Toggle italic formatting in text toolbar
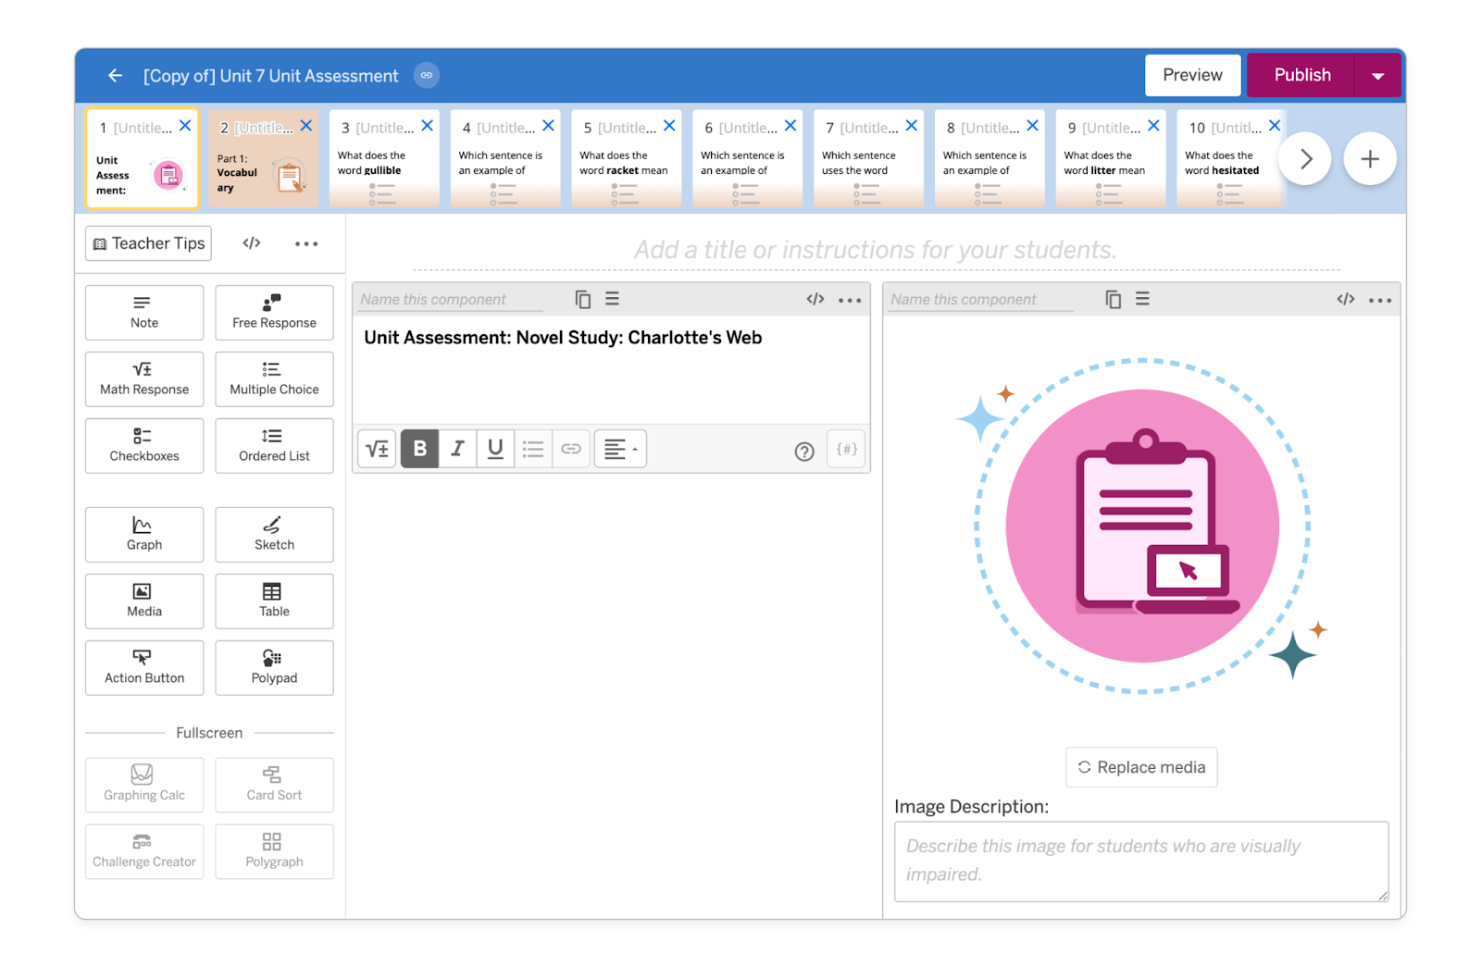Image resolution: width=1481 pixels, height=967 pixels. [x=457, y=449]
